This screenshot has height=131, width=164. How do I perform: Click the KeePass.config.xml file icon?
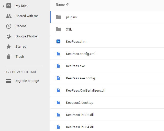pos(58,54)
